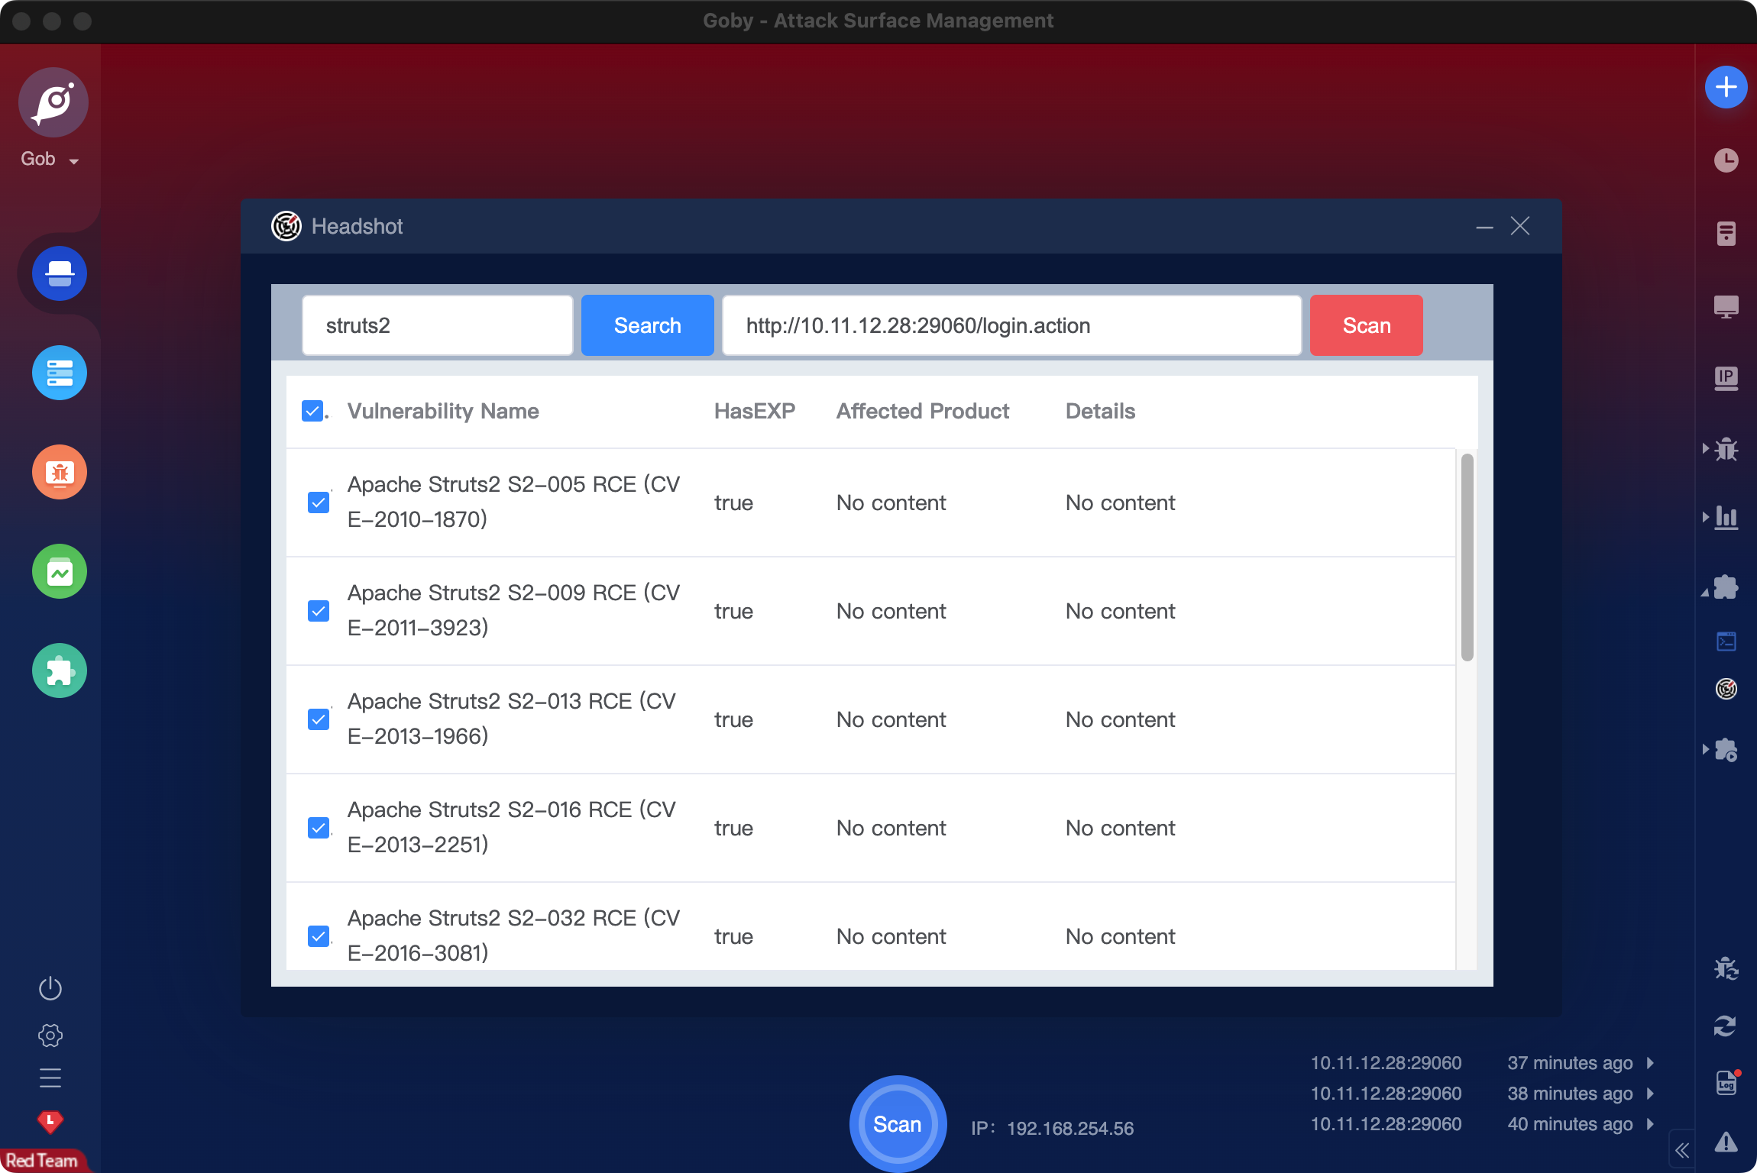Click the red Scan button in Headshot
The image size is (1757, 1173).
[1366, 325]
